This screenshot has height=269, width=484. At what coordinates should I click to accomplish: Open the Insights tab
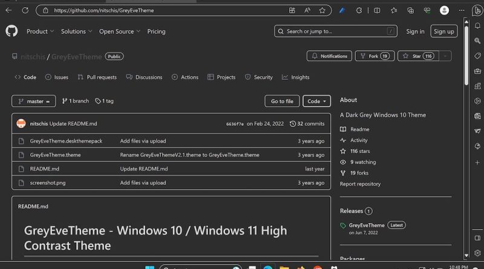(296, 77)
